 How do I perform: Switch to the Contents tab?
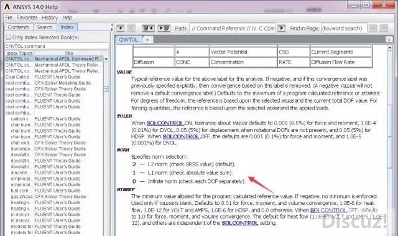18,27
